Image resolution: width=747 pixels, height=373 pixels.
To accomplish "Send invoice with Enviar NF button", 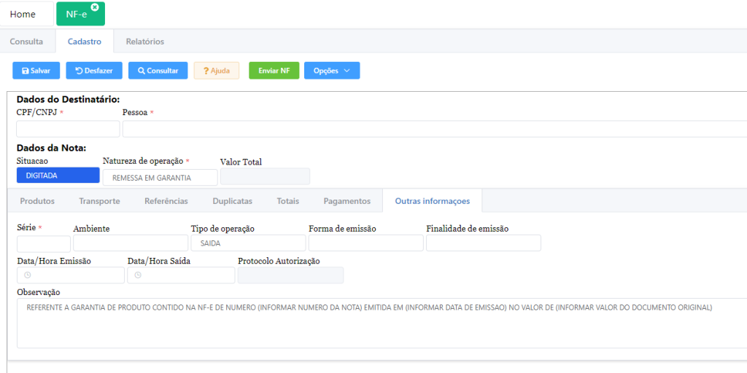I will pos(274,71).
